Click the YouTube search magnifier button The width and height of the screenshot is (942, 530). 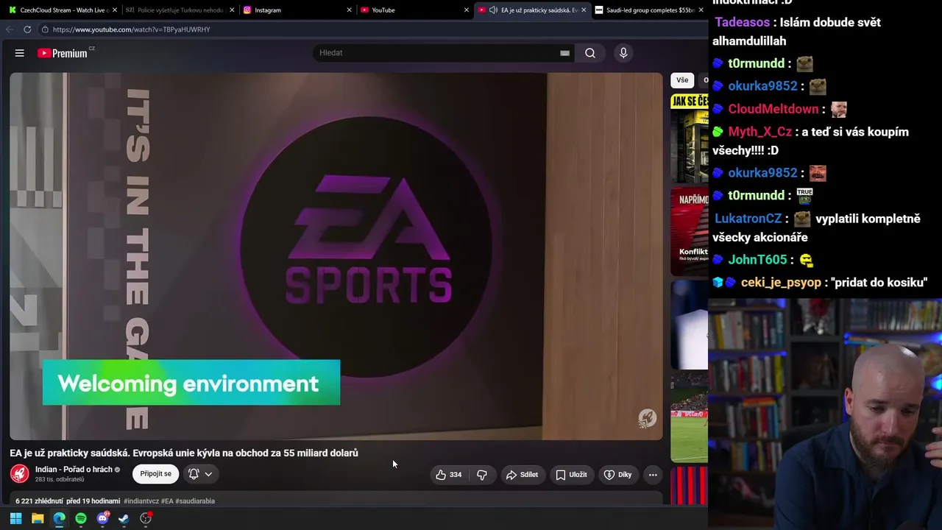pyautogui.click(x=590, y=53)
